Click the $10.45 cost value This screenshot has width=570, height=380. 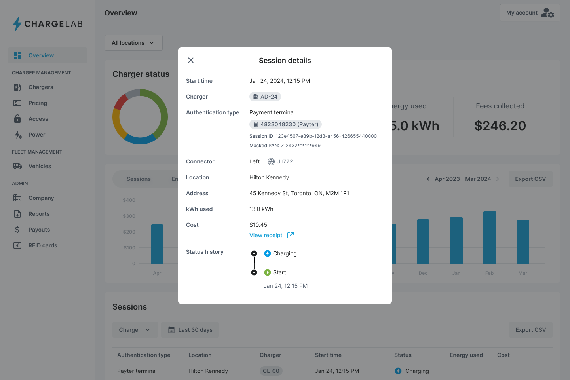click(258, 225)
